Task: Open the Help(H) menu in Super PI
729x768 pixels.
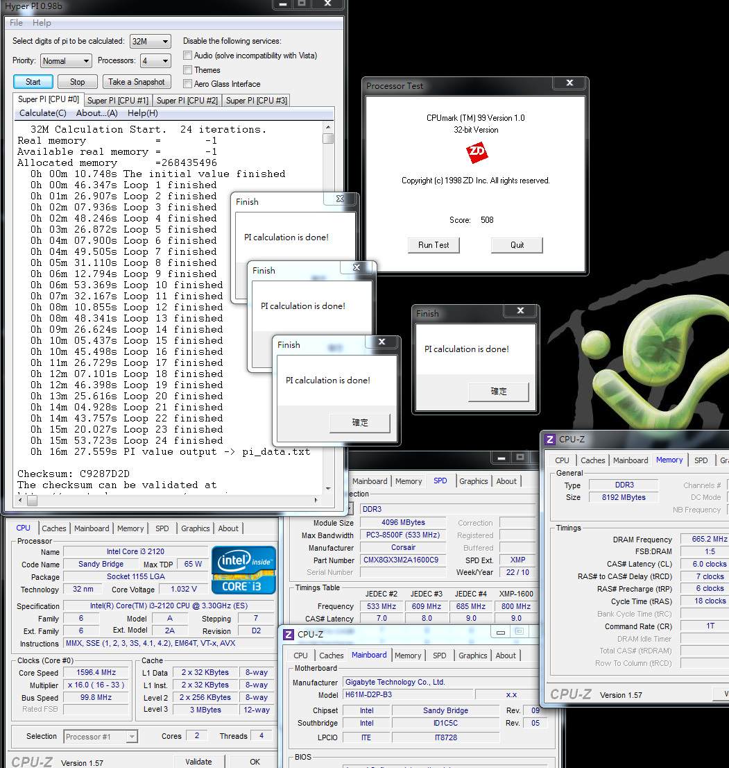Action: click(x=142, y=113)
